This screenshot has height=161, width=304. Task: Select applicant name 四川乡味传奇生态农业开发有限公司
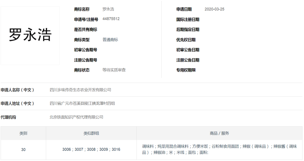pos(81,90)
